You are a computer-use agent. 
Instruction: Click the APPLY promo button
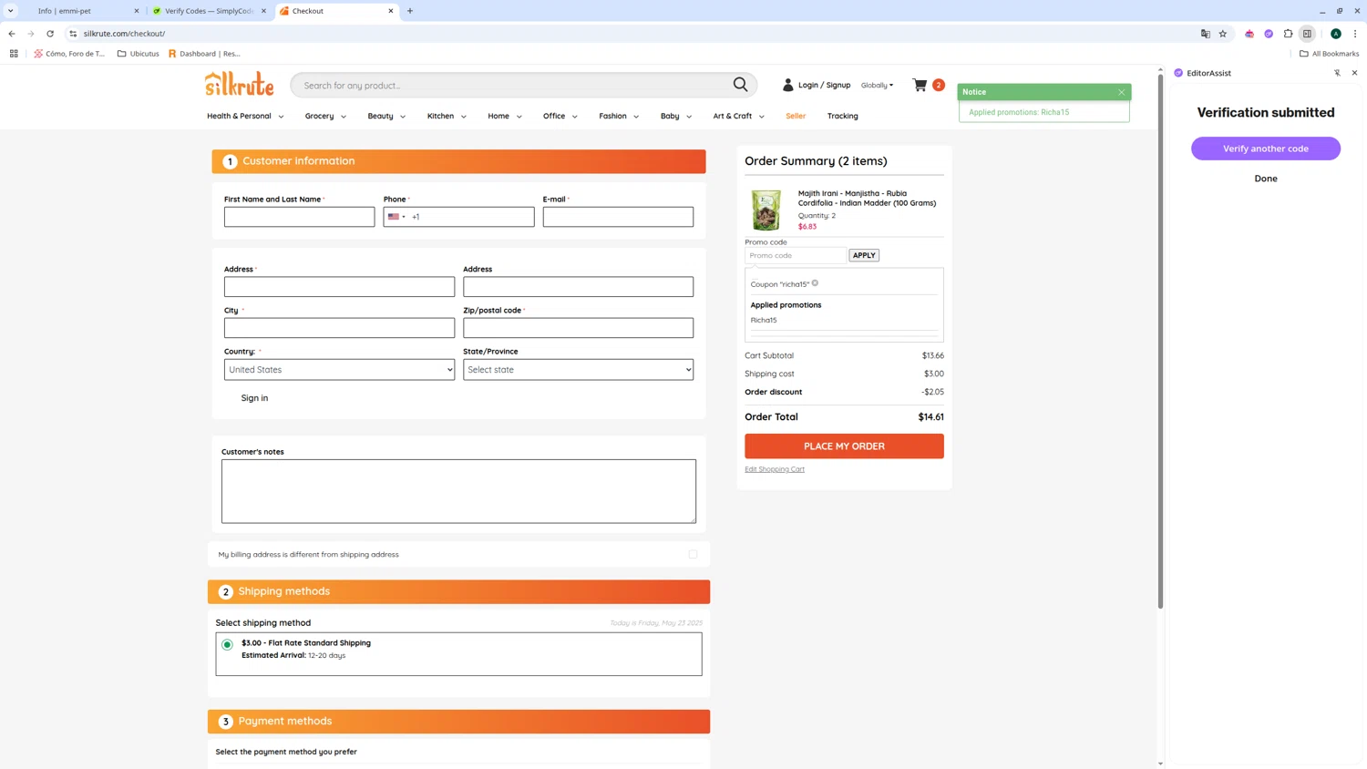[x=864, y=255]
